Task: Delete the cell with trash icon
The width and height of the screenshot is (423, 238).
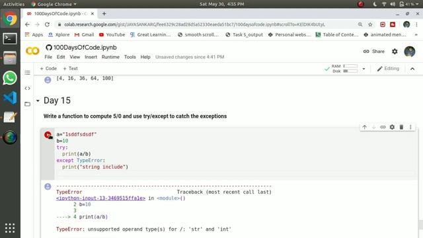Action: (x=401, y=127)
